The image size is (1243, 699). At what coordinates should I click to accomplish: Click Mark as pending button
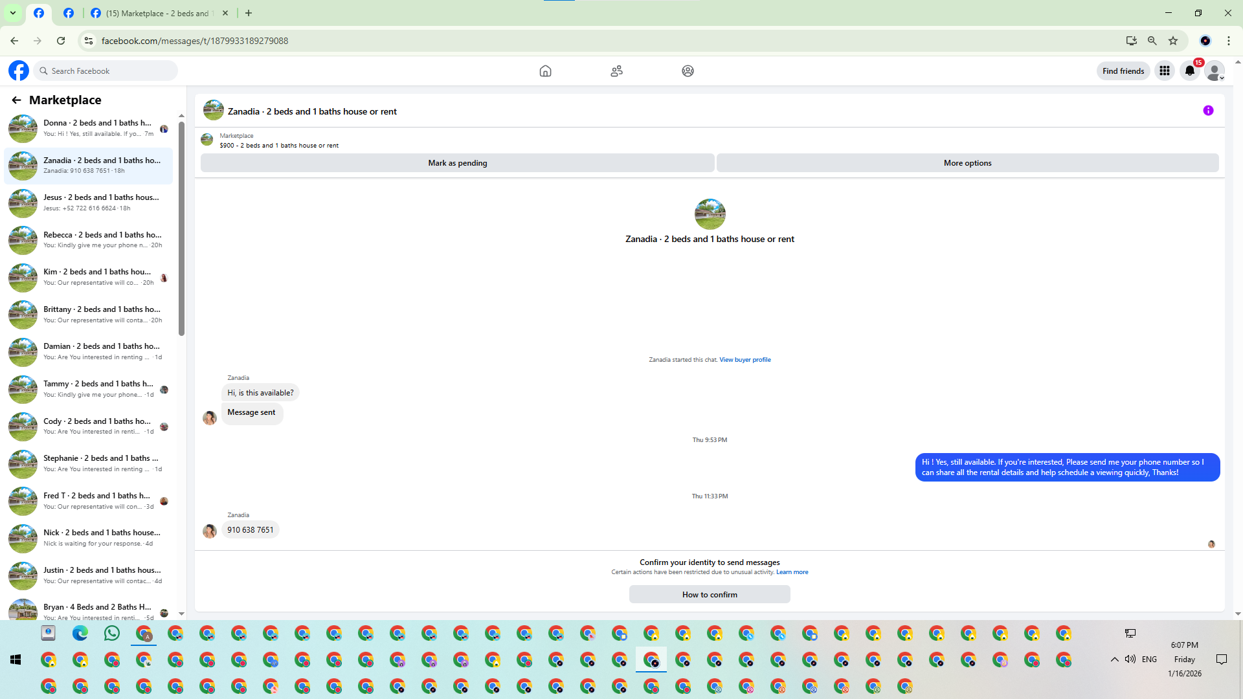[457, 163]
